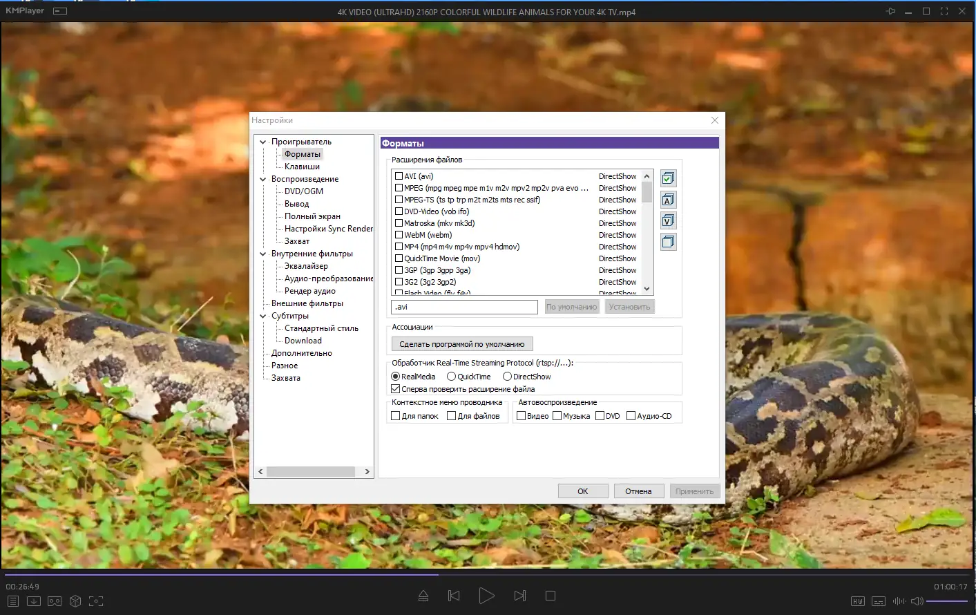Click the scroll down arrow of formats list
Screen dimensions: 976x615
click(647, 289)
